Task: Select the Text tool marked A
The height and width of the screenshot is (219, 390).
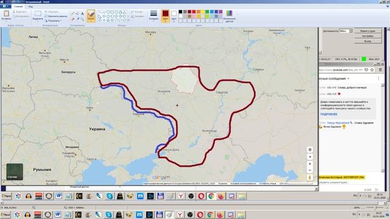Action: point(82,13)
